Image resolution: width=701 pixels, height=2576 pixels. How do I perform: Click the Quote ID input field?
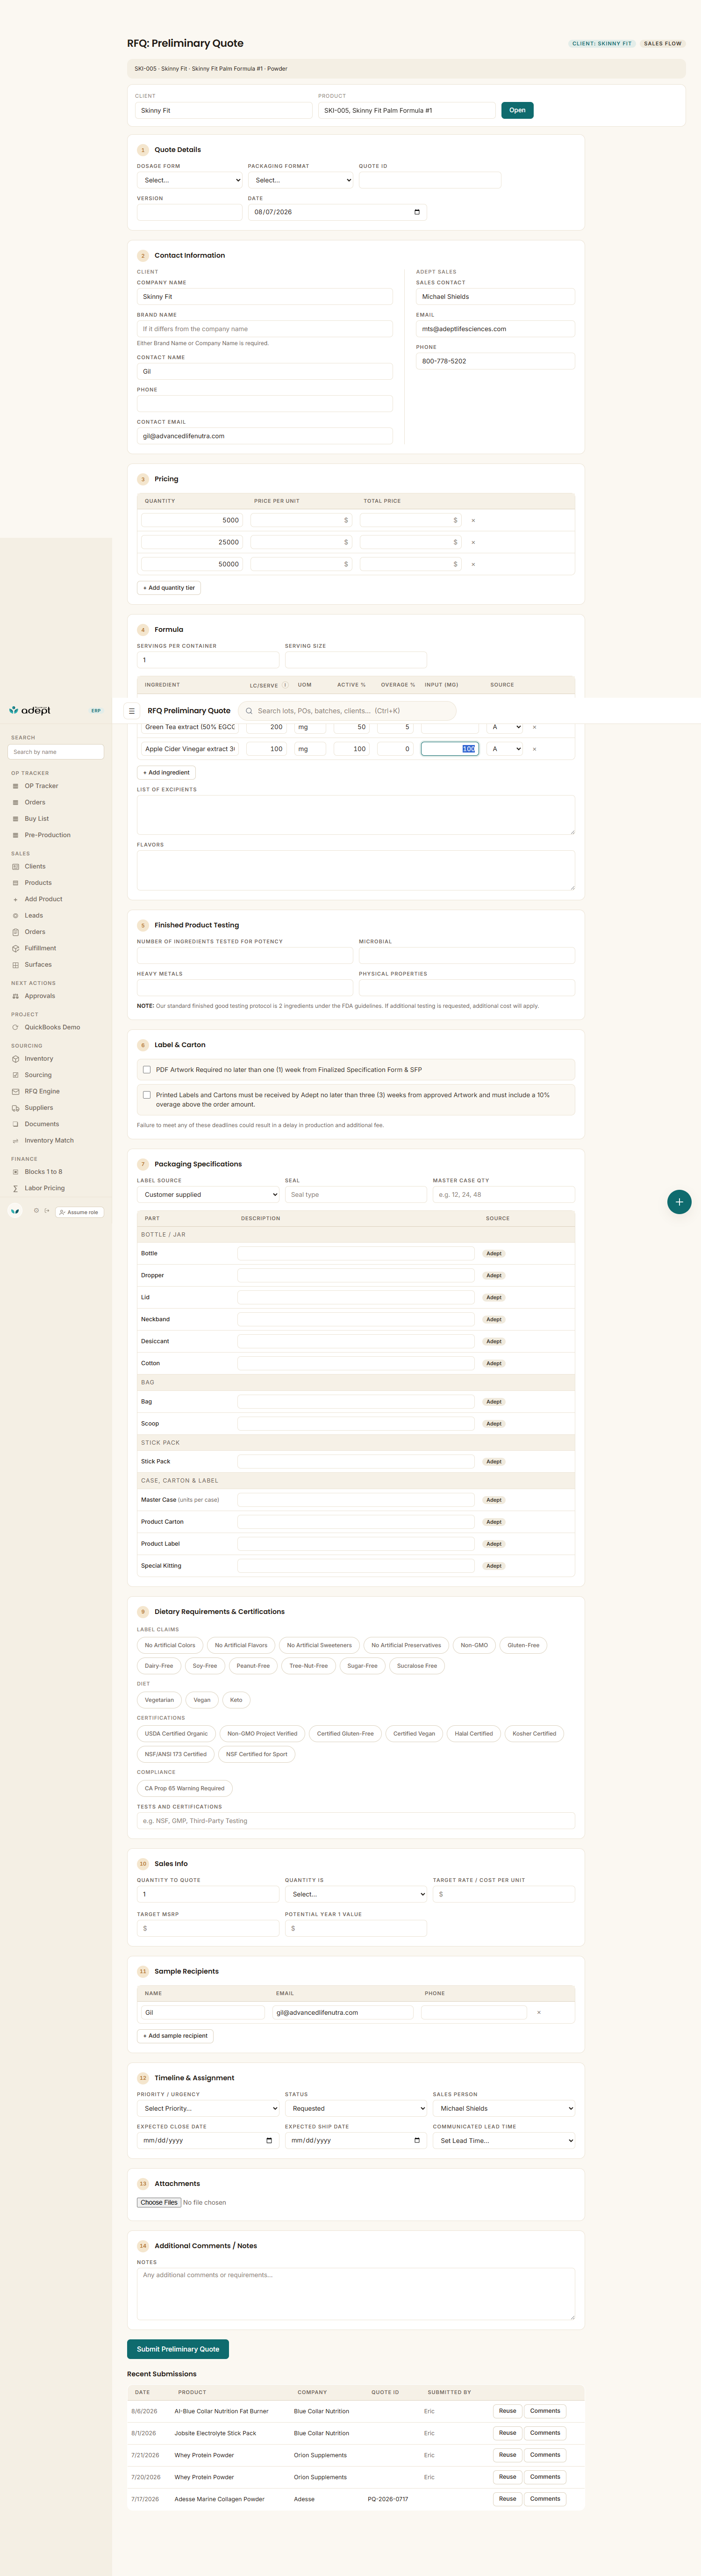click(x=429, y=180)
